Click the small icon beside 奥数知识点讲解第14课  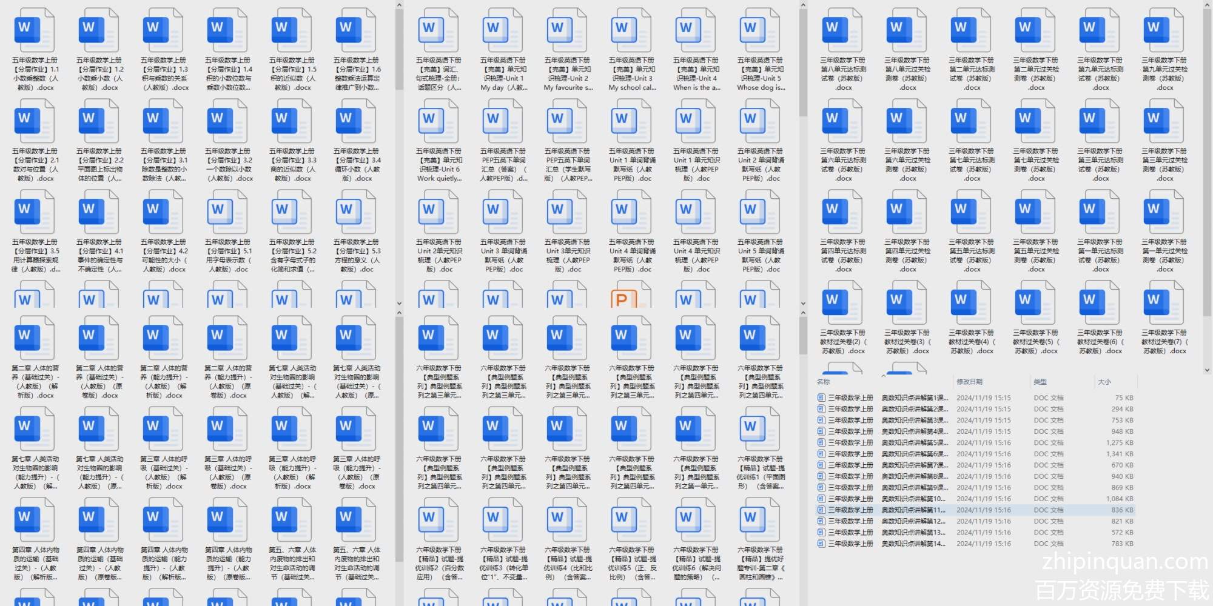point(821,544)
